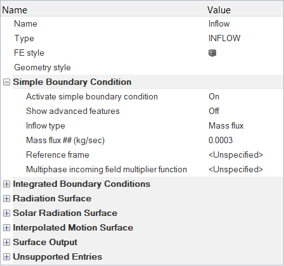Click the FE style mesh cube icon
Screen dimensions: 284x266
click(212, 53)
